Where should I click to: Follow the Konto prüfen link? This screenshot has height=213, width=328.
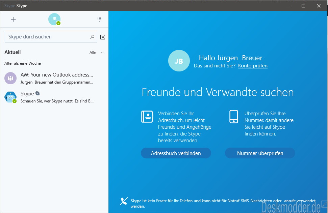[x=253, y=66]
